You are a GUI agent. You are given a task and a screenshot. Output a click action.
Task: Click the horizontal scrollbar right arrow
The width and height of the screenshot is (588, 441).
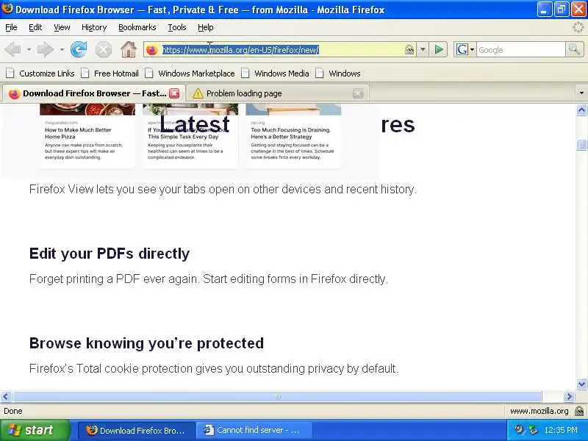pos(569,396)
